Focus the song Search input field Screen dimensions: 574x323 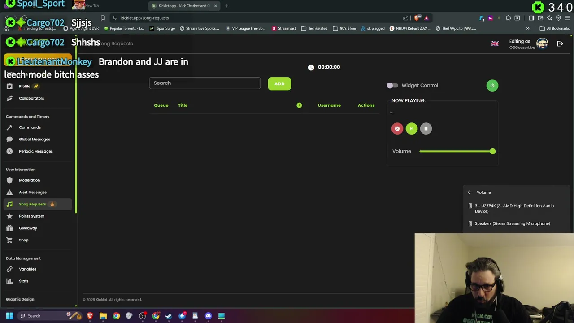tap(204, 83)
